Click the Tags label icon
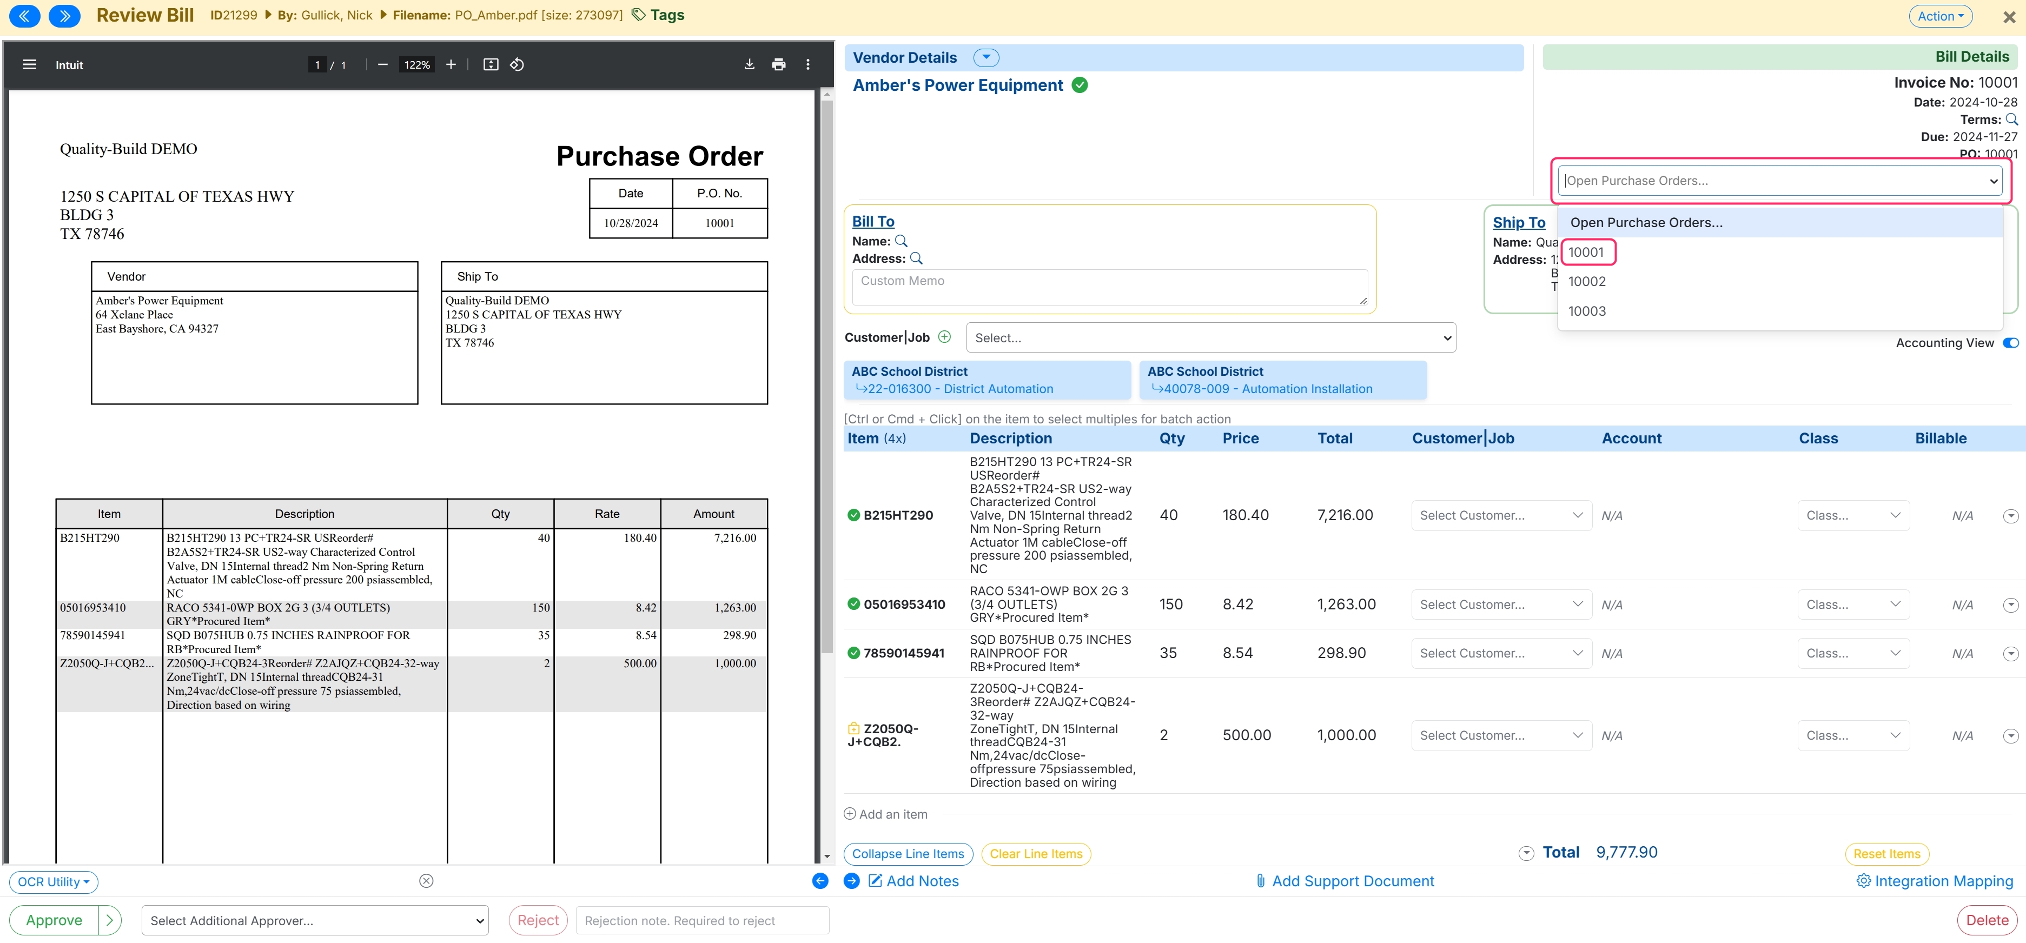 639,15
